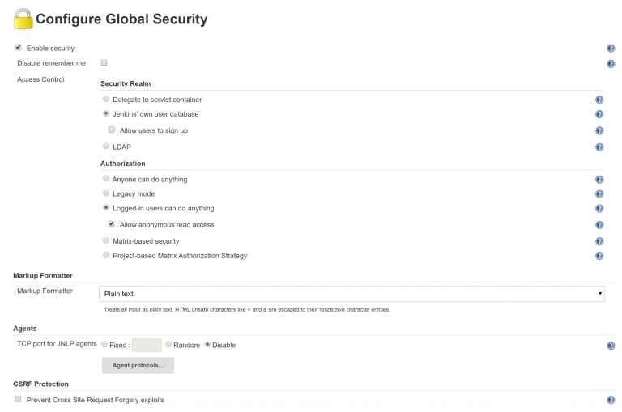
Task: Open help for Legacy mode authorization
Action: pos(599,194)
